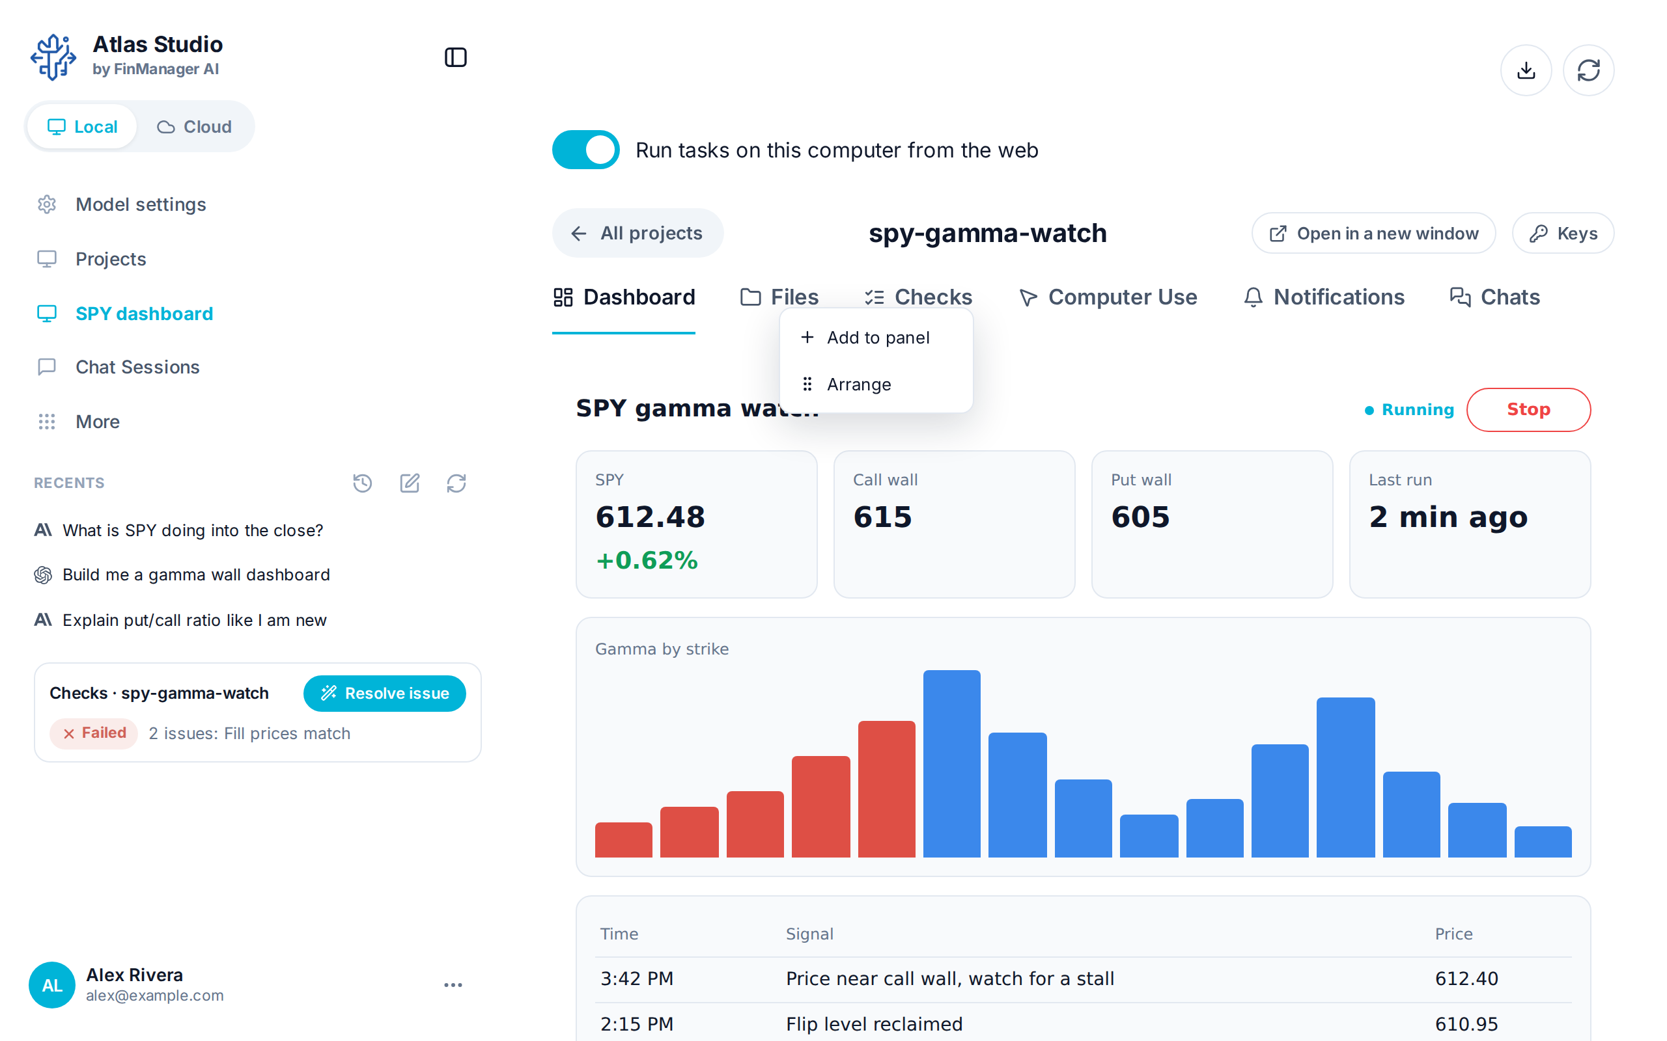Expand More in the sidebar
This screenshot has height=1041, width=1667.
pos(97,422)
